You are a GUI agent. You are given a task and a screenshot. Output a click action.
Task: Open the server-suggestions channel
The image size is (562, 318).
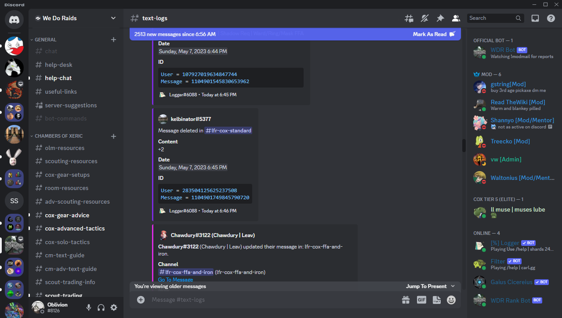click(x=76, y=105)
